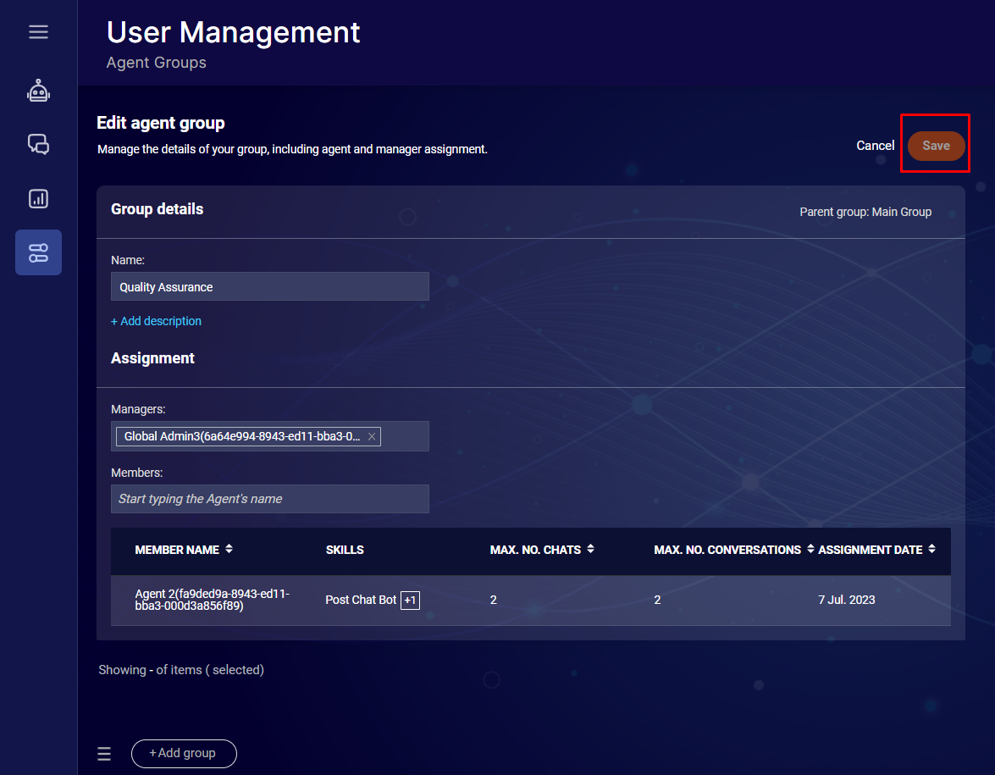The image size is (995, 775).
Task: Sort by Member Name column
Action: tap(229, 549)
